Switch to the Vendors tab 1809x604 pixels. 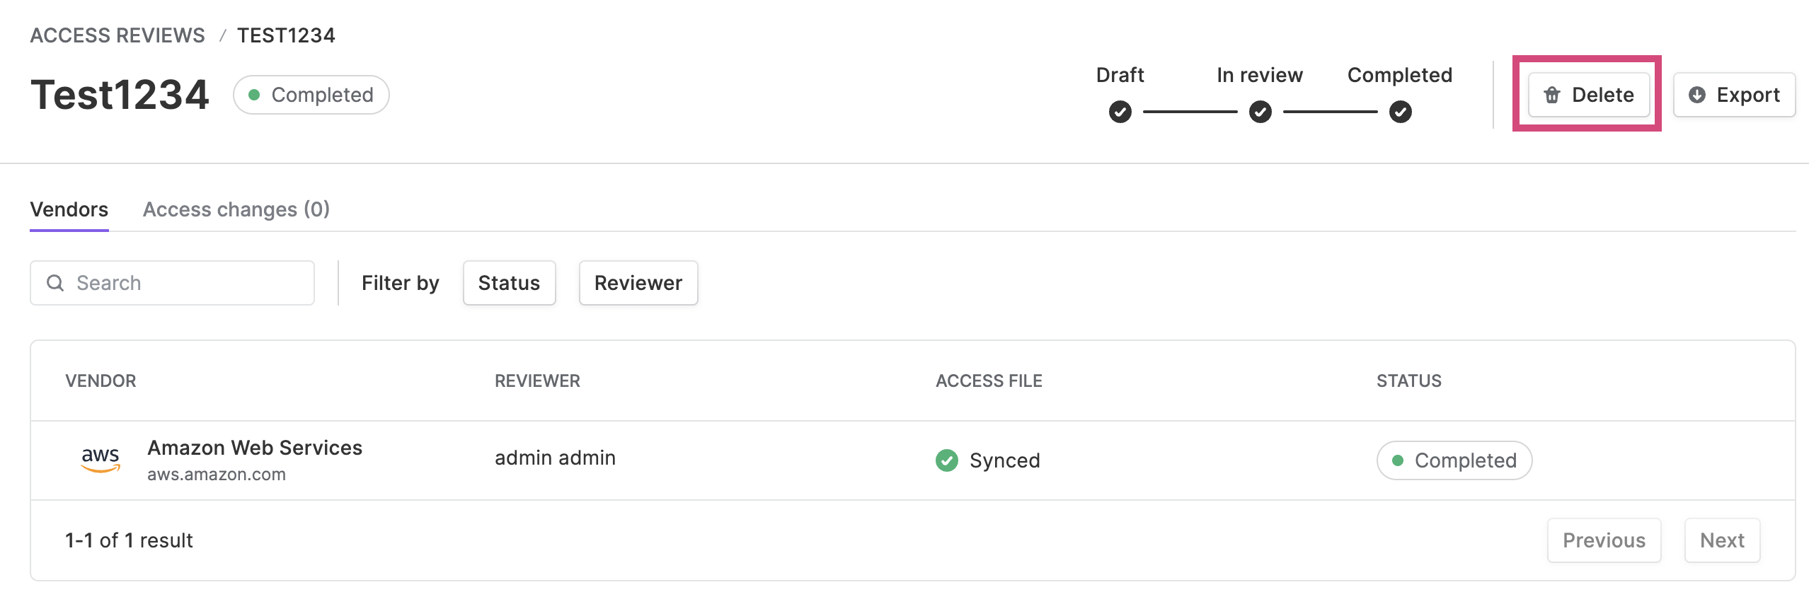(x=69, y=209)
